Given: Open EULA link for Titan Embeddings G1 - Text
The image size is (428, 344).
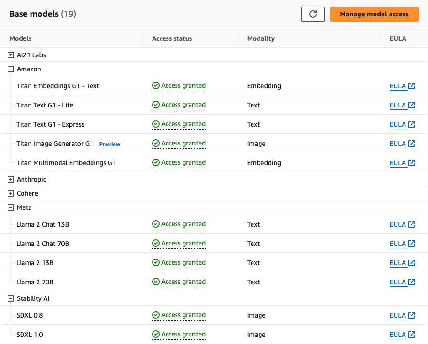Looking at the screenshot, I should [x=397, y=86].
